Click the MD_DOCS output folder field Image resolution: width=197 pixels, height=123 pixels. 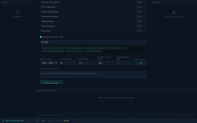click(x=93, y=42)
